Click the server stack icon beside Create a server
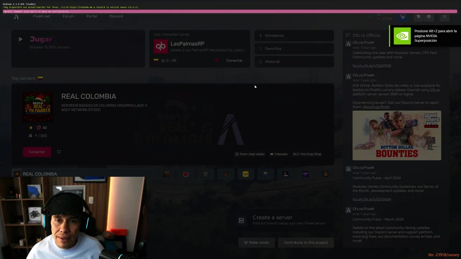 [241, 221]
